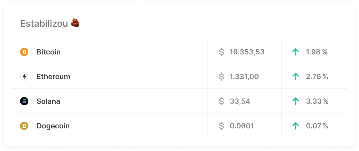Click the green up arrow beside Ethereum
This screenshot has height=151, width=359.
tap(296, 76)
